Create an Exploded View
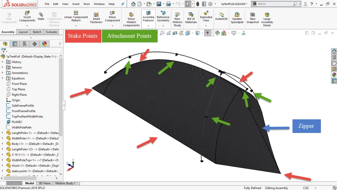 [x=206, y=16]
